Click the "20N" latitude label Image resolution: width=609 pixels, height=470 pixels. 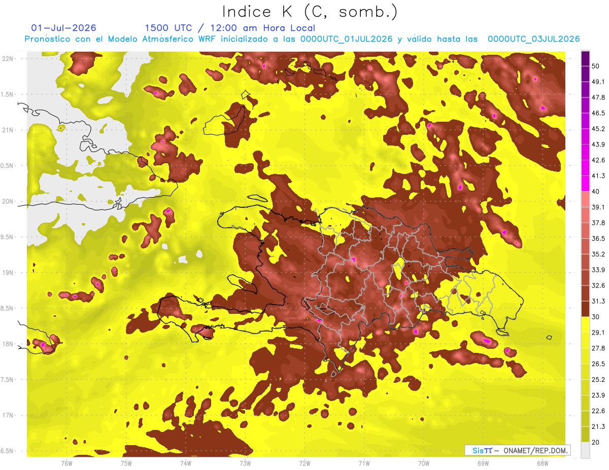(7, 201)
